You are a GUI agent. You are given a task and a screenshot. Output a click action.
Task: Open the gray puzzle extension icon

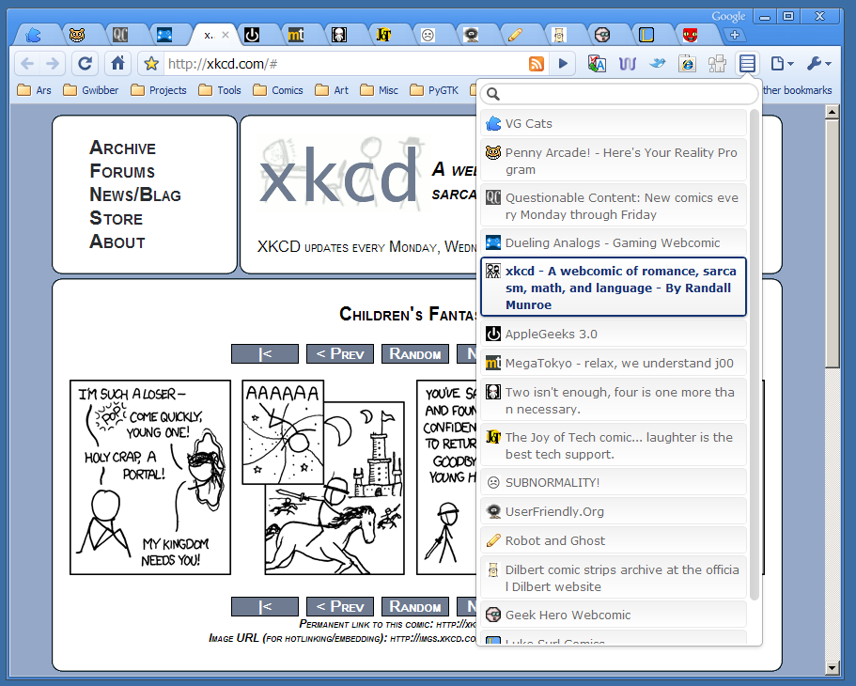click(717, 64)
